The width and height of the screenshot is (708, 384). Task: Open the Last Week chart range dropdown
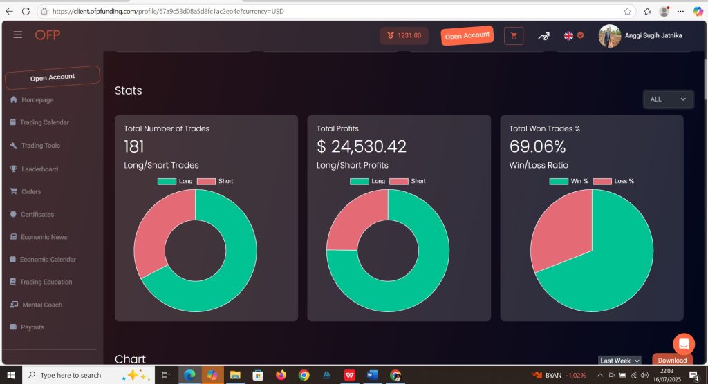(619, 361)
